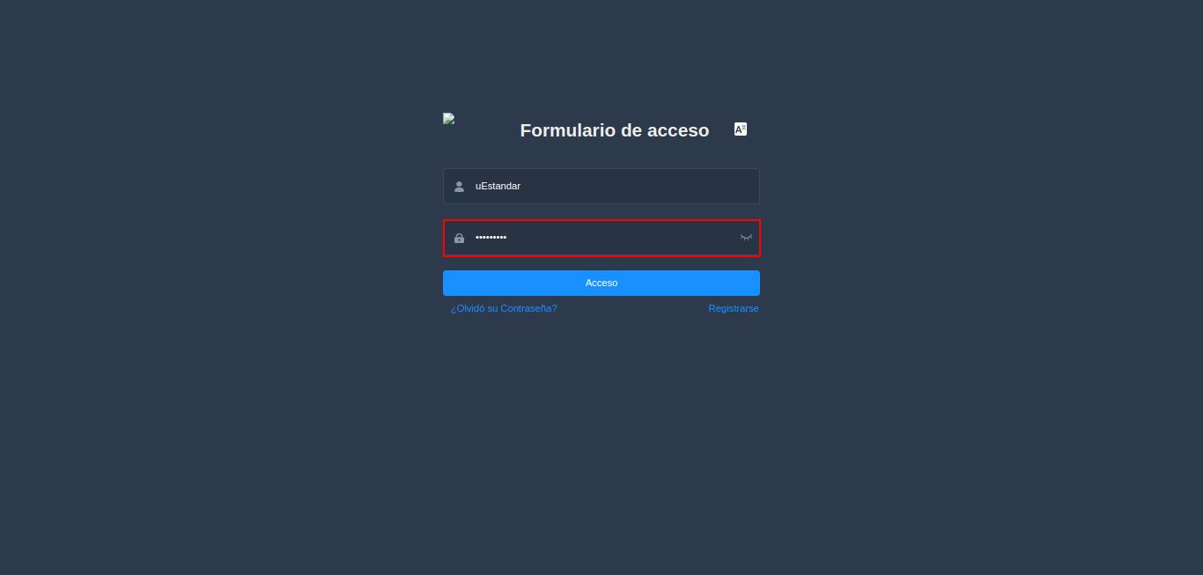
Task: Click the blue Acceso login button
Action: click(601, 283)
